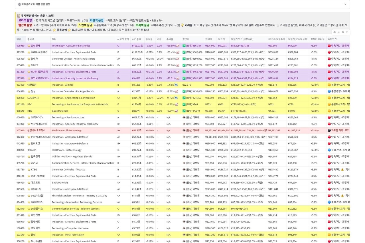The image size is (365, 243).
Task: Click the red circle icon in 삼성전자 row
Action: click(329, 46)
